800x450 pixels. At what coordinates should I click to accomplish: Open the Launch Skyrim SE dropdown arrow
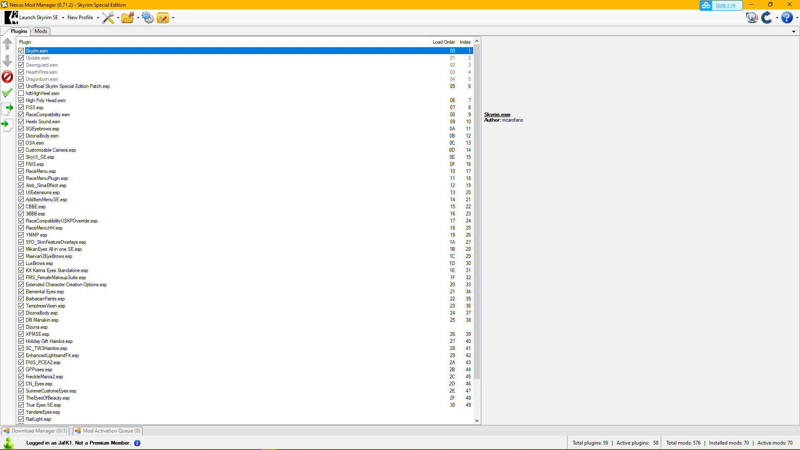63,17
